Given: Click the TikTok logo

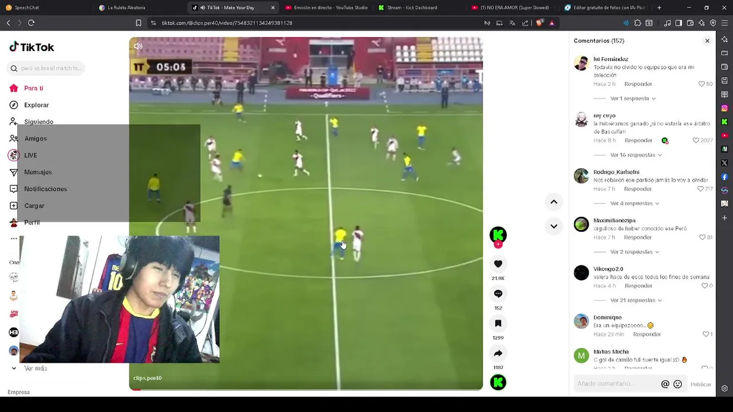Looking at the screenshot, I should coord(31,47).
